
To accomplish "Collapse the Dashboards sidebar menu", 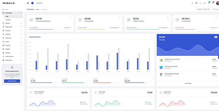I will pyautogui.click(x=12, y=13).
